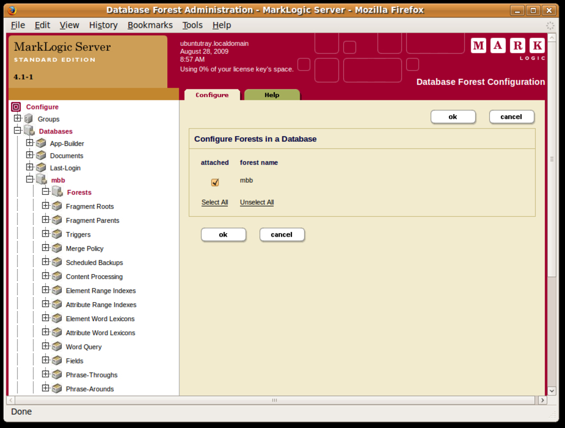Expand the App-Builder database node

click(x=30, y=142)
